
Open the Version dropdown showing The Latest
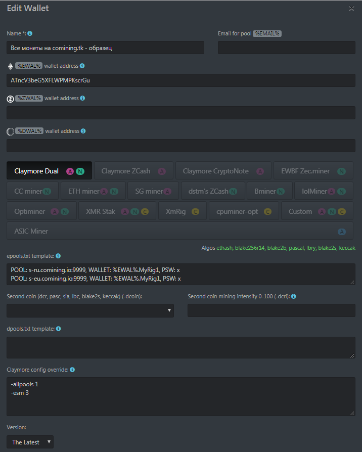(30, 442)
